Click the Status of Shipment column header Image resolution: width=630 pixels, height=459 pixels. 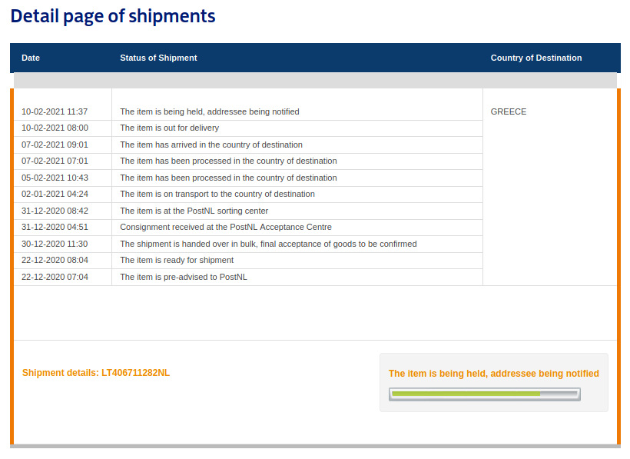[158, 58]
